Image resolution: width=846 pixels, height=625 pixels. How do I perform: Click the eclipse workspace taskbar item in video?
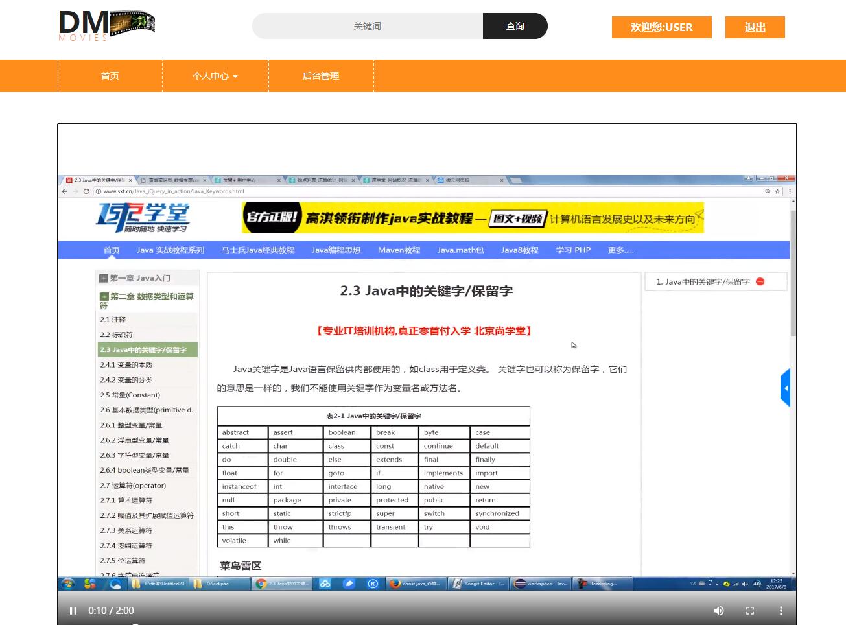pos(541,584)
